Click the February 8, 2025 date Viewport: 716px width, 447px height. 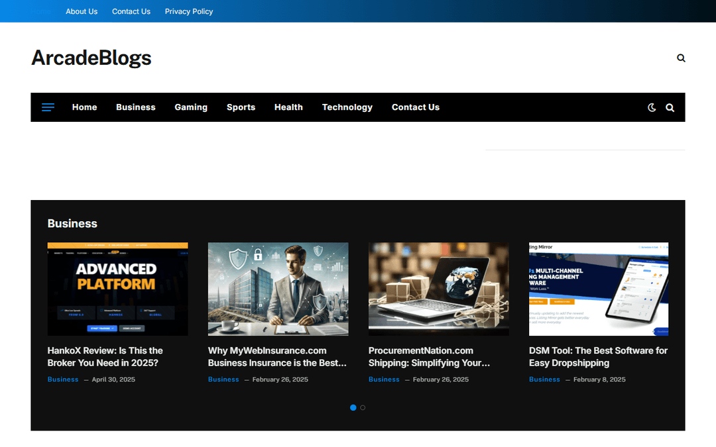599,379
